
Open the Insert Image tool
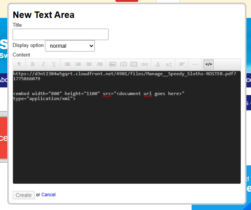coord(113,64)
